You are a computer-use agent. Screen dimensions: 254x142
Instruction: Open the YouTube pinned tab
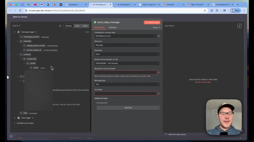(35, 5)
